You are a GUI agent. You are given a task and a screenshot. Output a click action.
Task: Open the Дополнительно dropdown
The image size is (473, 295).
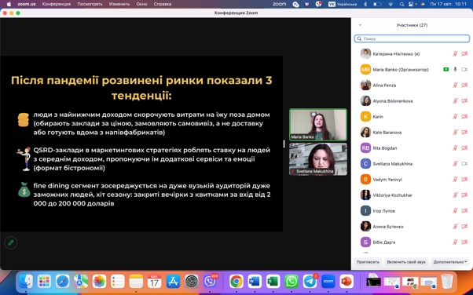(450, 262)
